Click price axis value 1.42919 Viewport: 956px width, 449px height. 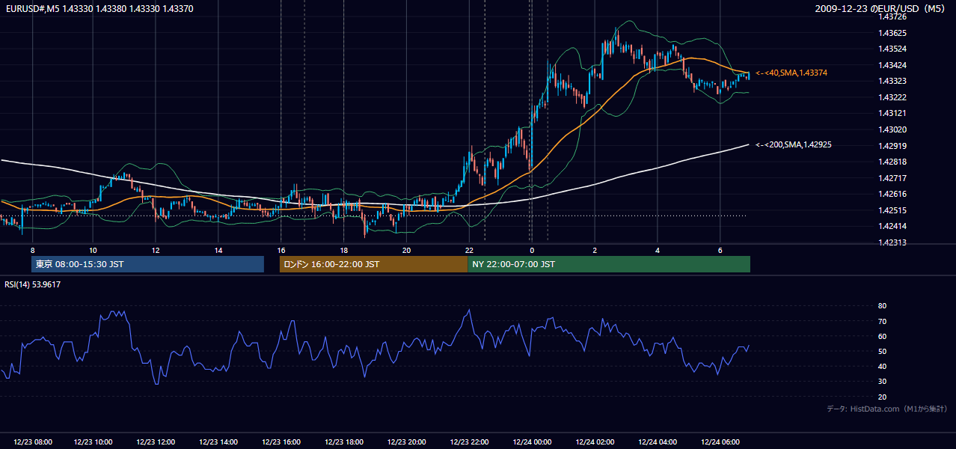(892, 146)
